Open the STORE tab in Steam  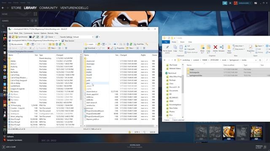coord(16,8)
